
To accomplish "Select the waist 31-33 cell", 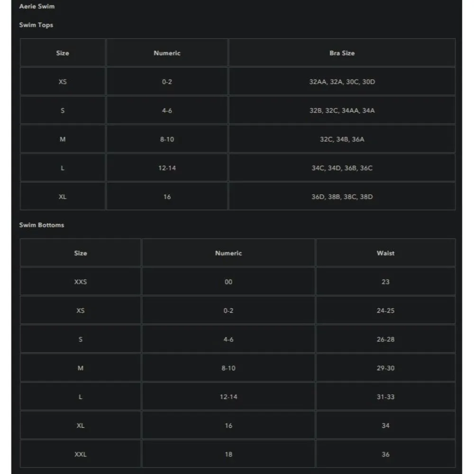I will 385,397.
